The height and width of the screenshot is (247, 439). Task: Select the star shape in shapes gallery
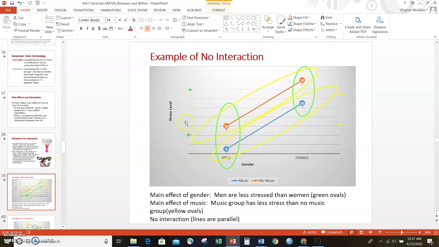tap(254, 30)
